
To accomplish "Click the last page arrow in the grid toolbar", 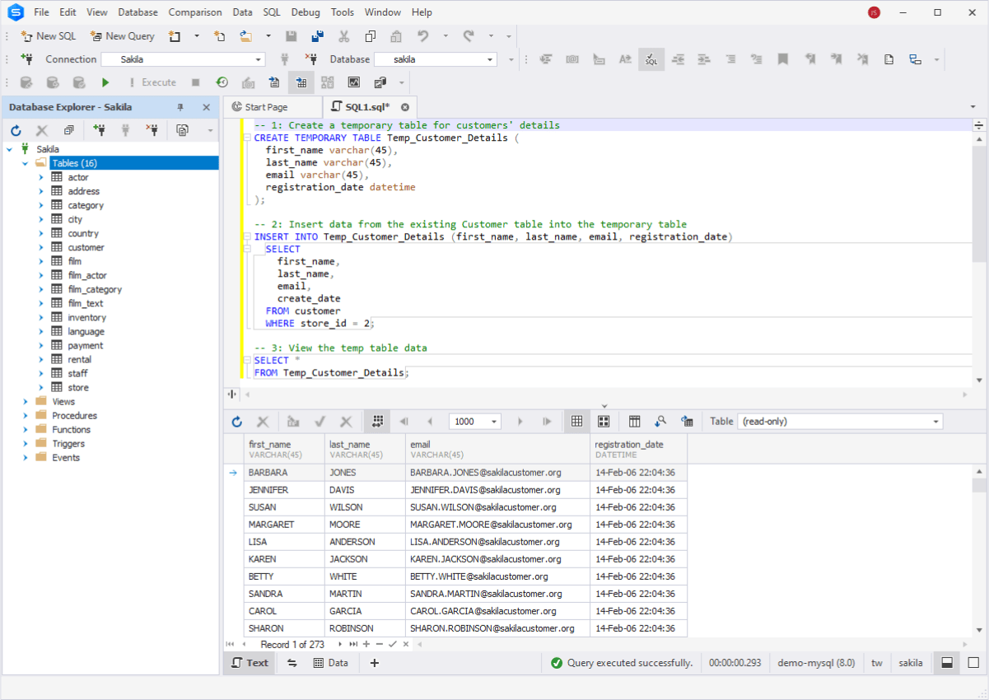I will [547, 421].
